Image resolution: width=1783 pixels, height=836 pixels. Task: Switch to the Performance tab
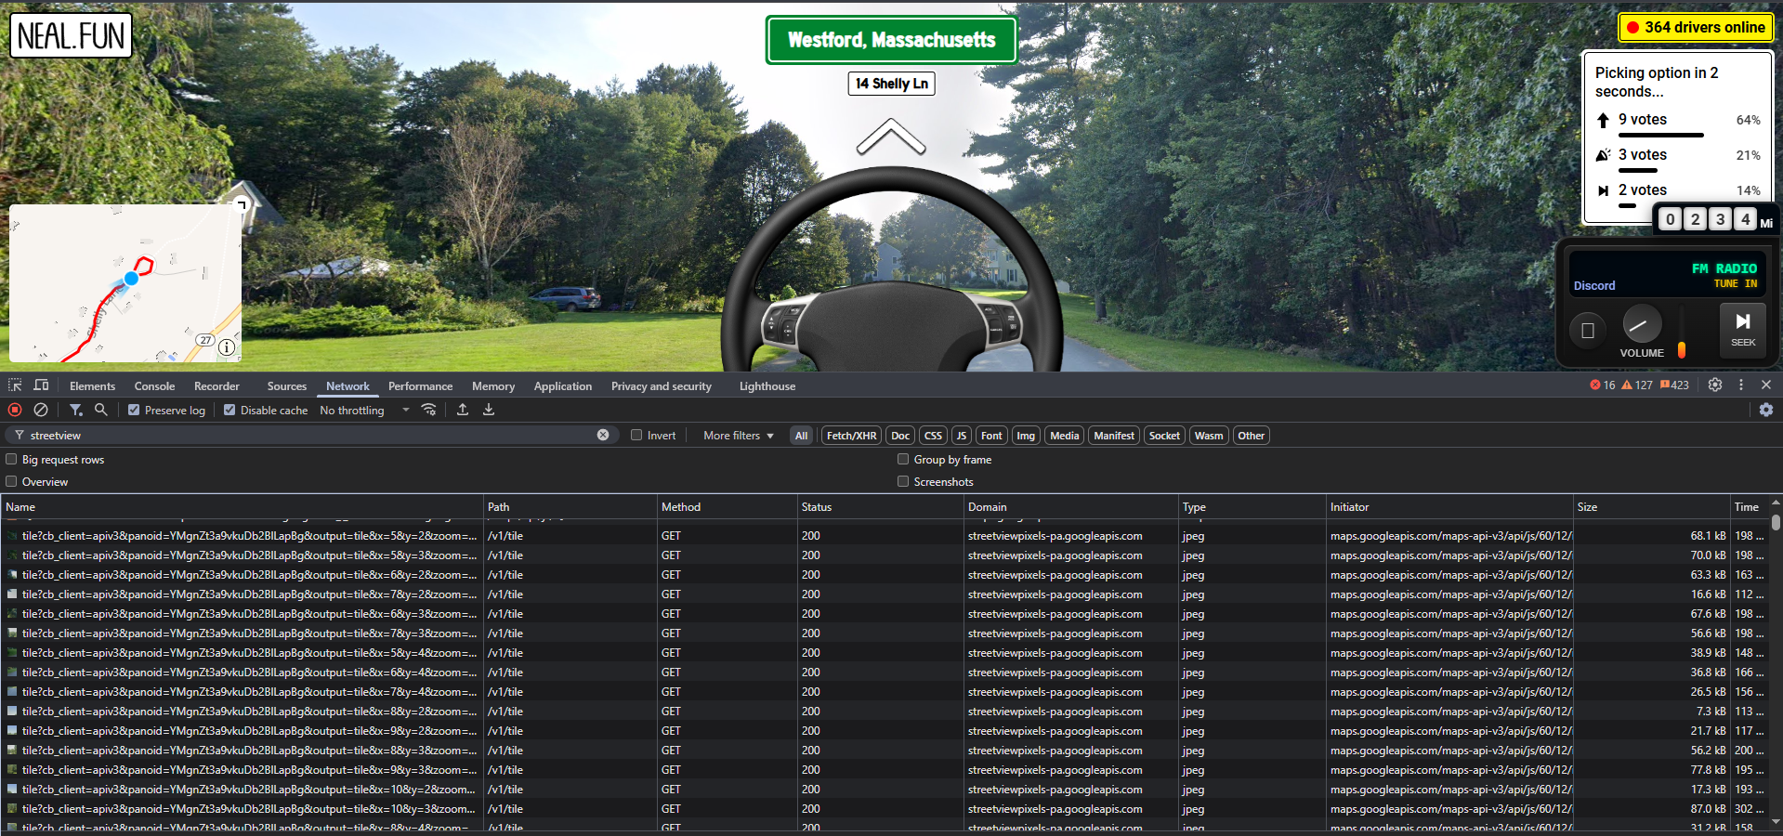(420, 385)
